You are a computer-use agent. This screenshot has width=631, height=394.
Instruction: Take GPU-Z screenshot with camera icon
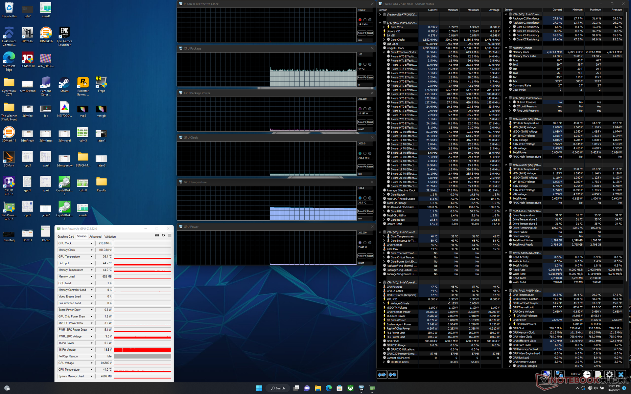(157, 235)
